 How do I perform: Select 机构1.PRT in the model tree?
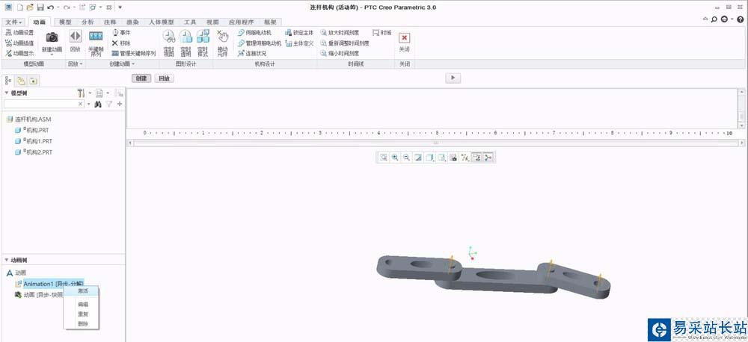tap(34, 141)
